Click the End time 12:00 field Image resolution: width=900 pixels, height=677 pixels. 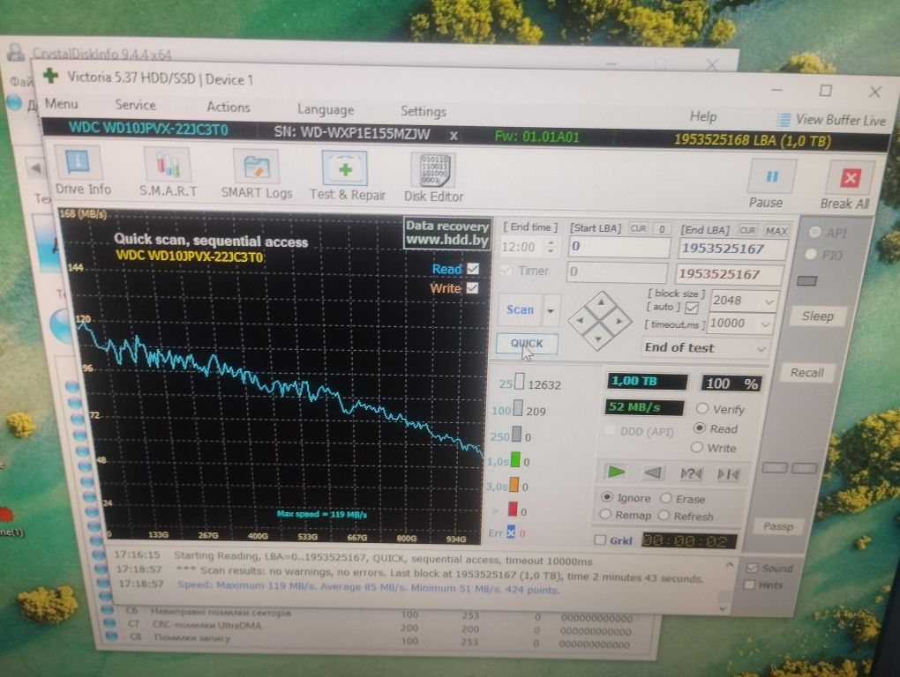pos(521,247)
